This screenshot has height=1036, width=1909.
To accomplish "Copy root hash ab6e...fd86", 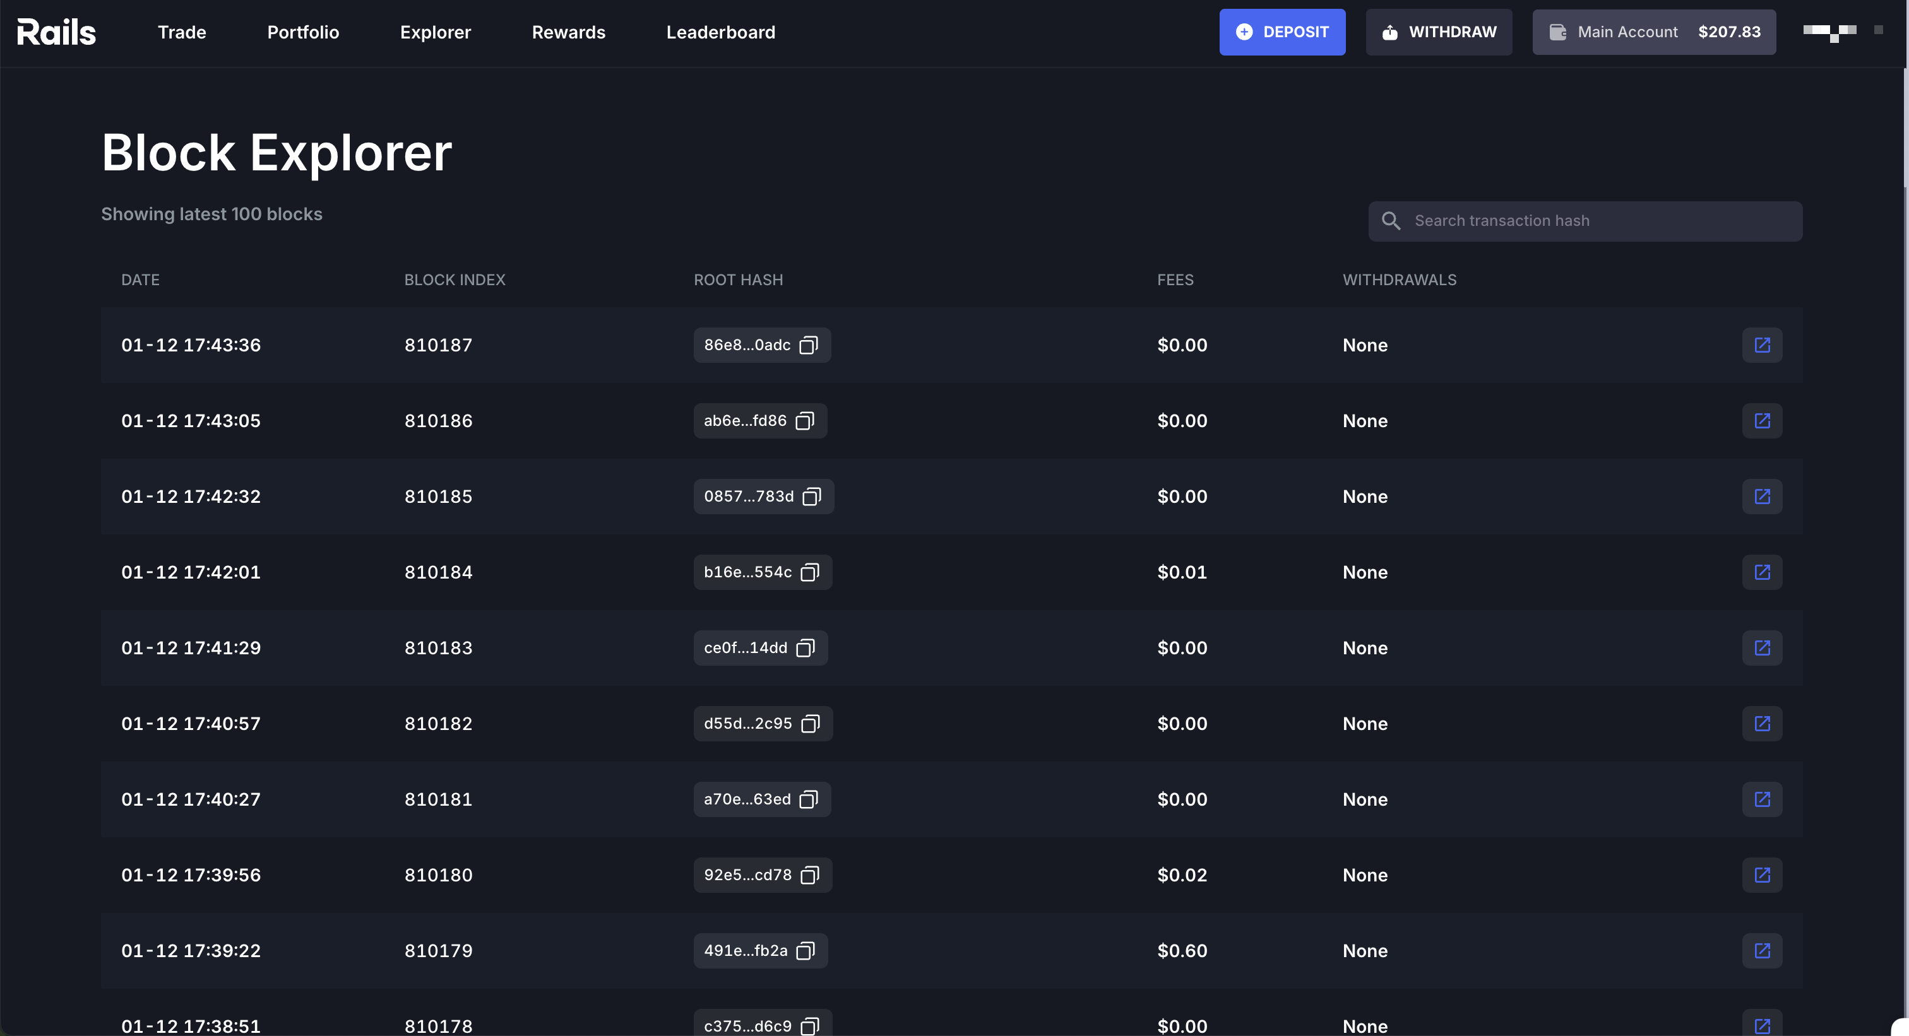I will click(x=805, y=421).
